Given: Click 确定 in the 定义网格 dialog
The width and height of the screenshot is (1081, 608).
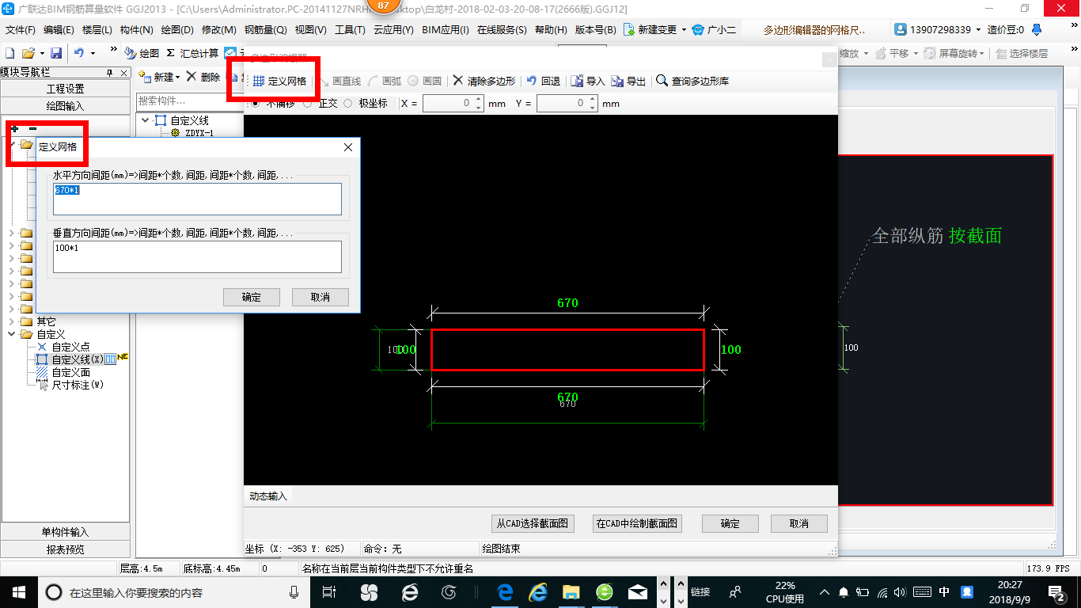Looking at the screenshot, I should (x=251, y=297).
